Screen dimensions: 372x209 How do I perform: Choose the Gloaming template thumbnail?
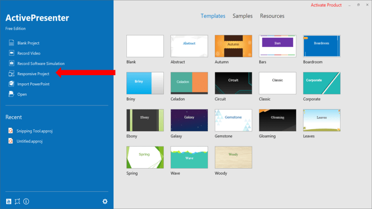pos(277,120)
